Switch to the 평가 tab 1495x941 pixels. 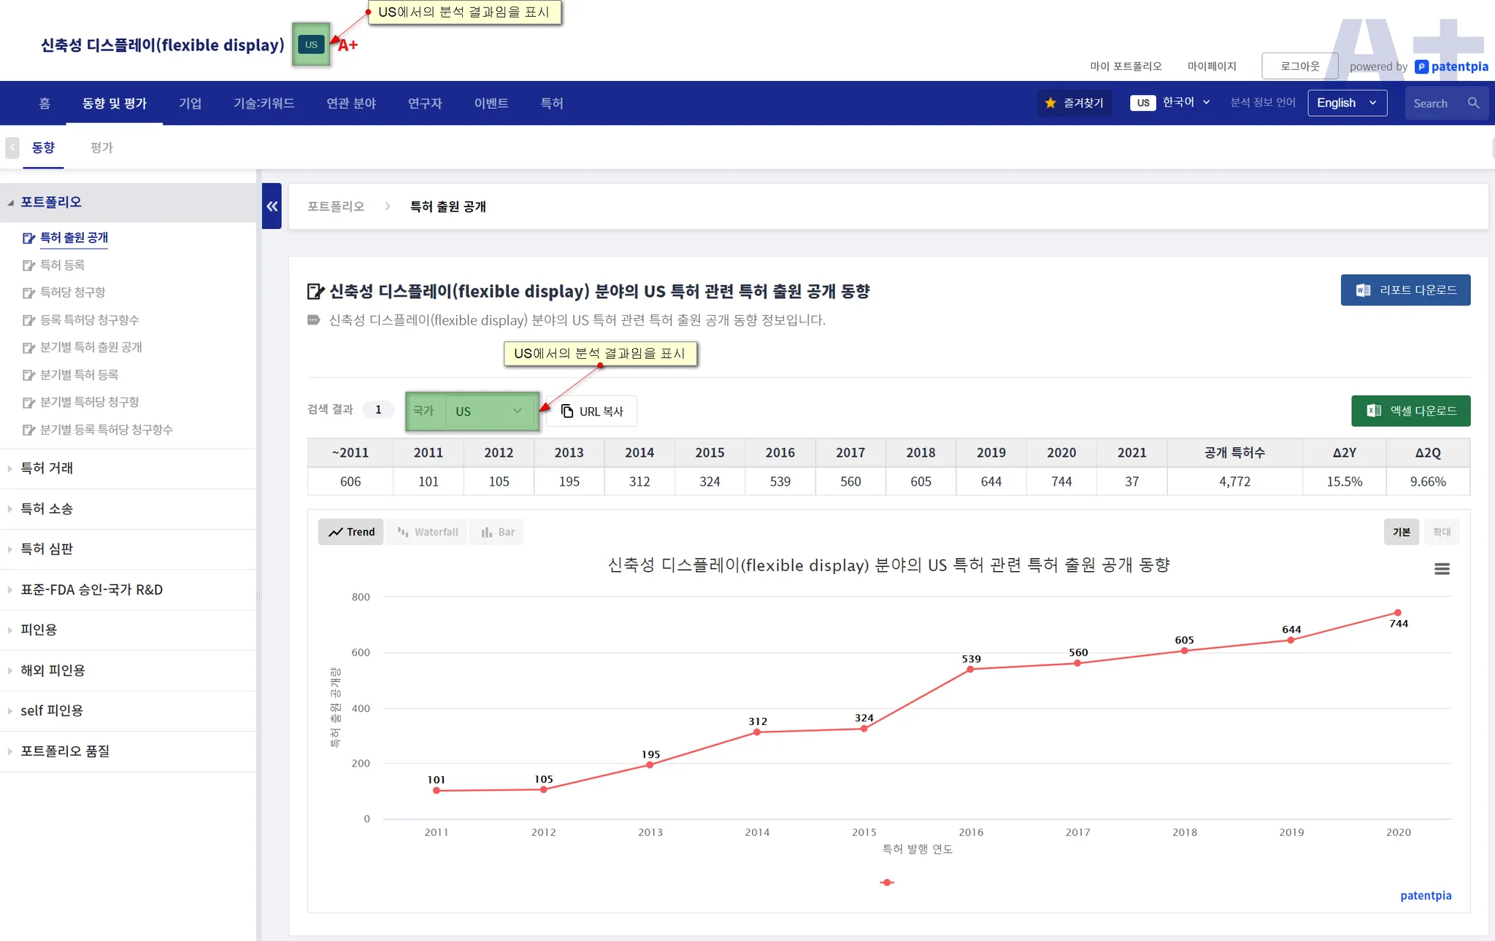tap(101, 147)
